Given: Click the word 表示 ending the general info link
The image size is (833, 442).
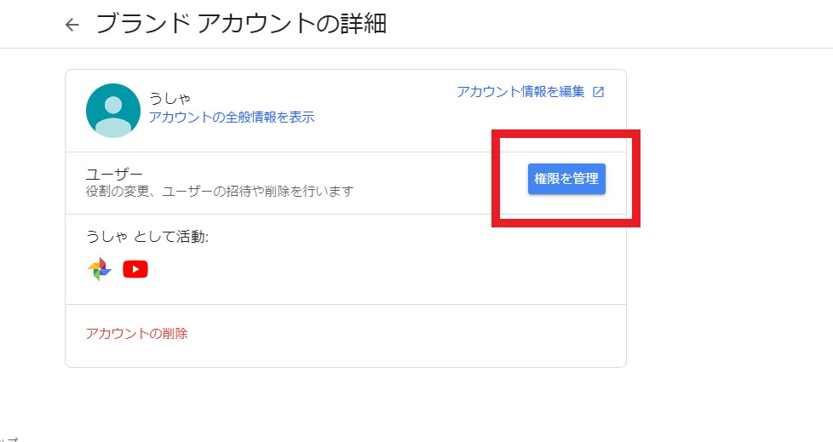Looking at the screenshot, I should coord(302,117).
